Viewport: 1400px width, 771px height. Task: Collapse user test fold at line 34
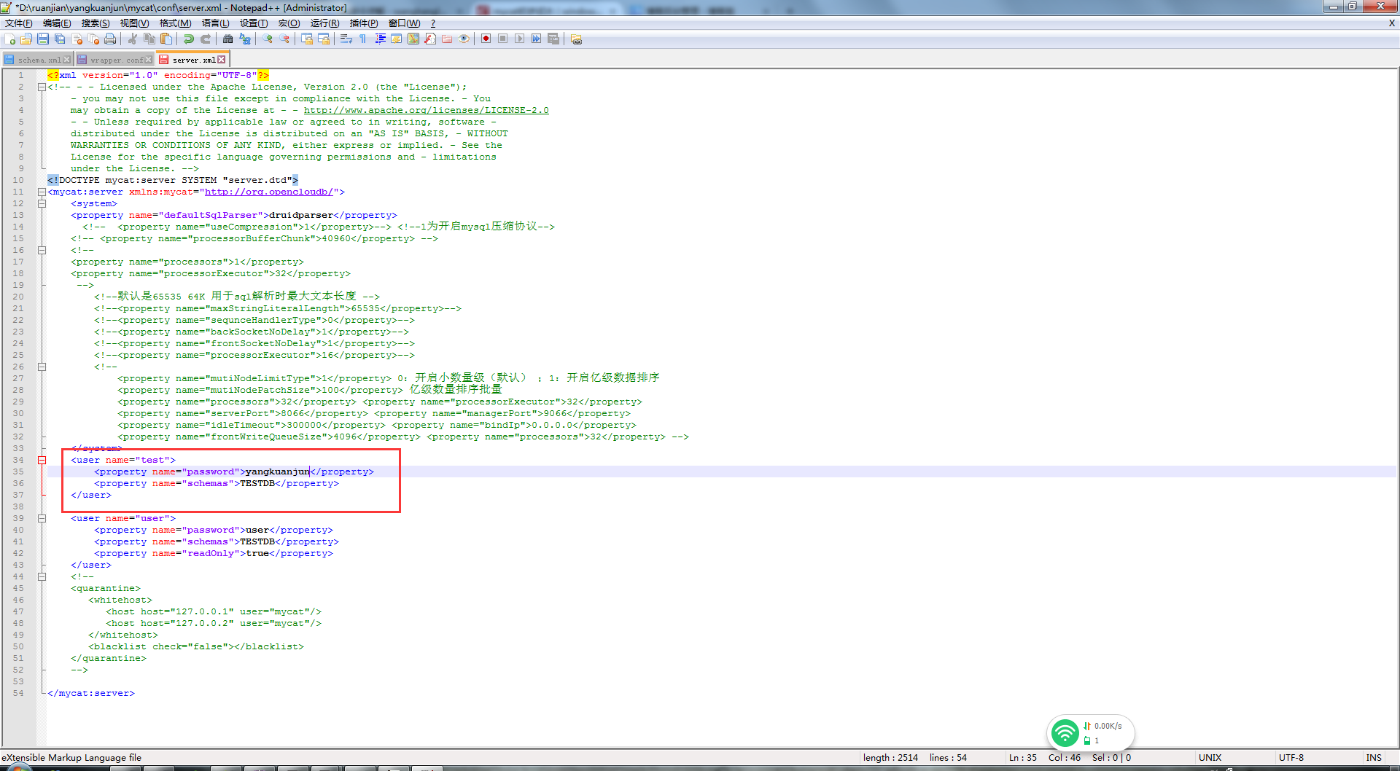click(x=42, y=460)
